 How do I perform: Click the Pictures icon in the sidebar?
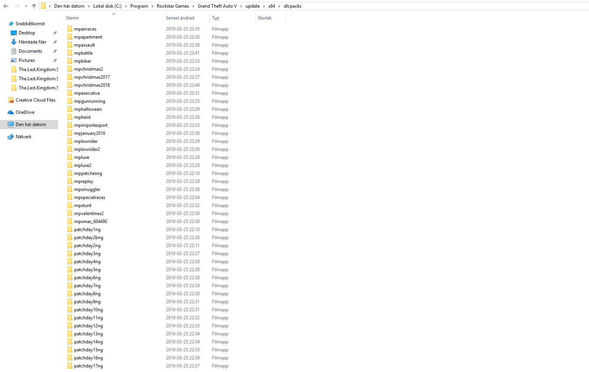pos(14,60)
